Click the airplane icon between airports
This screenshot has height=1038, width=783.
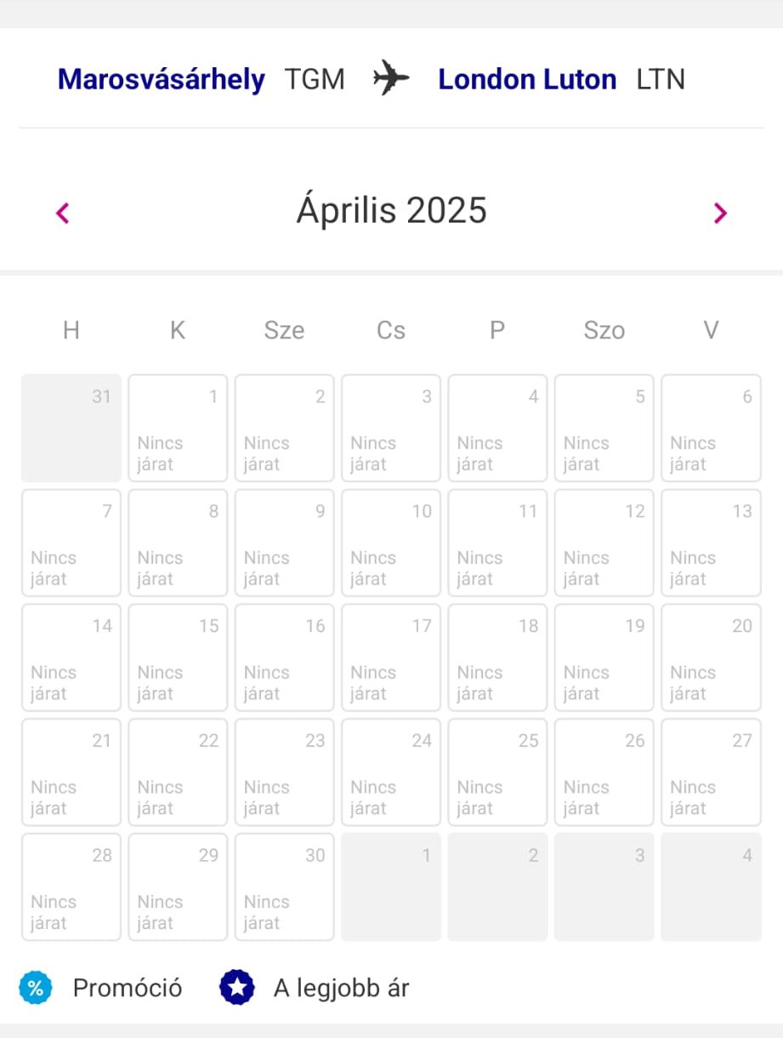[391, 79]
